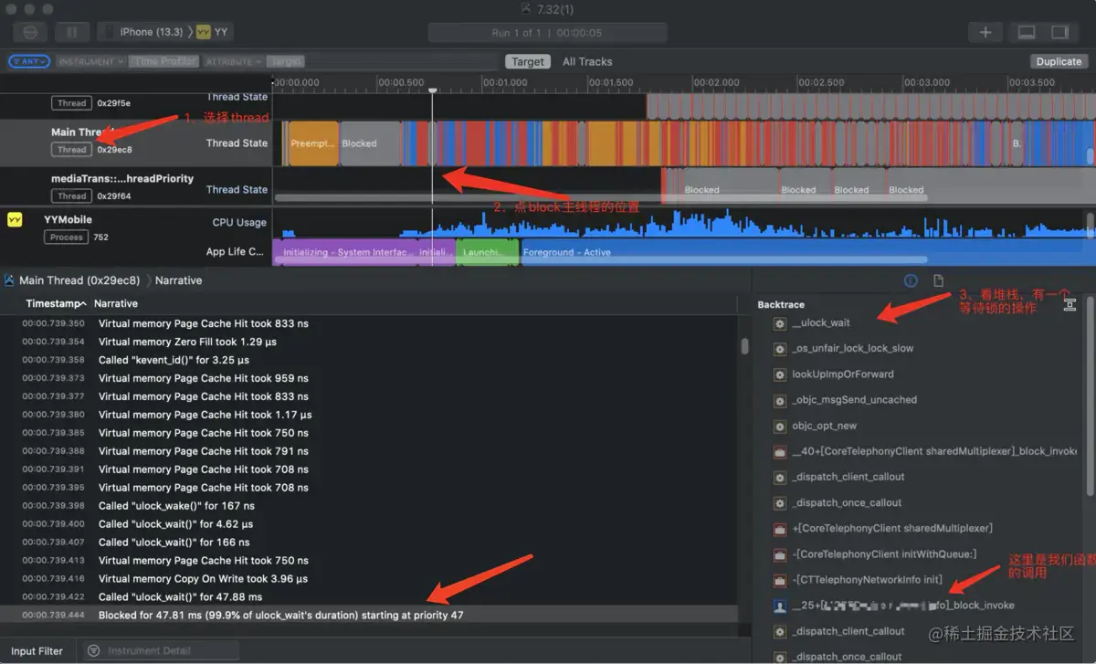The image size is (1096, 664).
Task: Click the Input Filter label
Action: point(37,651)
